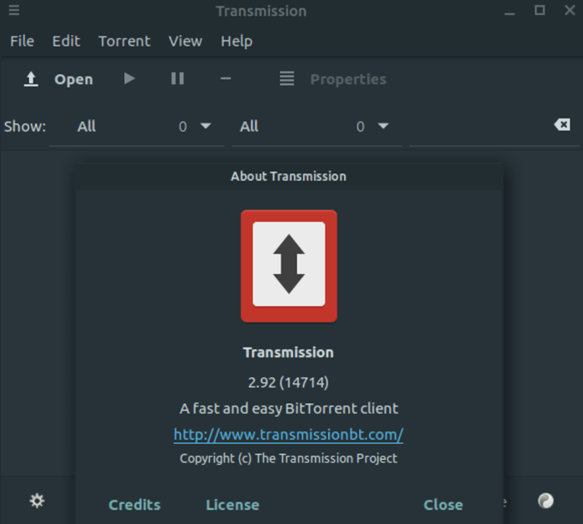Click the Transmission logo in About dialog

pyautogui.click(x=289, y=266)
